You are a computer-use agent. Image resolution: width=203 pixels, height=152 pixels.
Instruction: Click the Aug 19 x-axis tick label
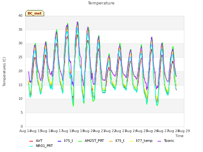click(78, 131)
